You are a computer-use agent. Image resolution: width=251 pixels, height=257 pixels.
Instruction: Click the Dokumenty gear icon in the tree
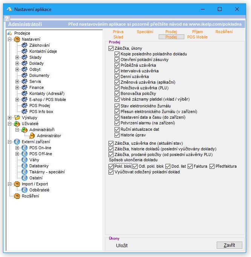(24, 75)
